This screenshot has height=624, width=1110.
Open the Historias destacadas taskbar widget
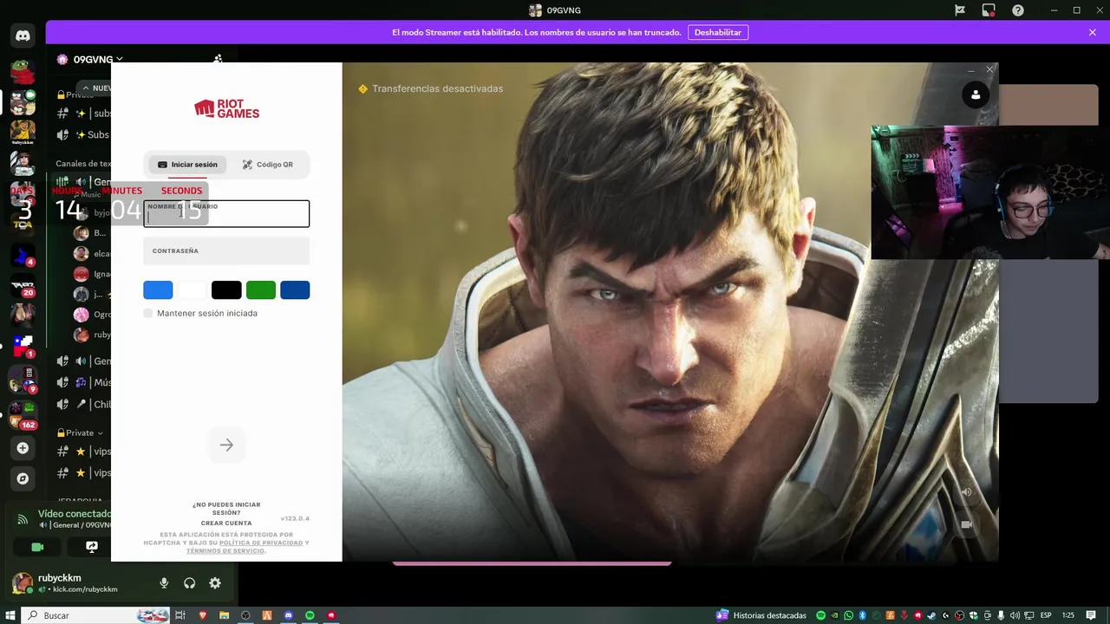(761, 615)
